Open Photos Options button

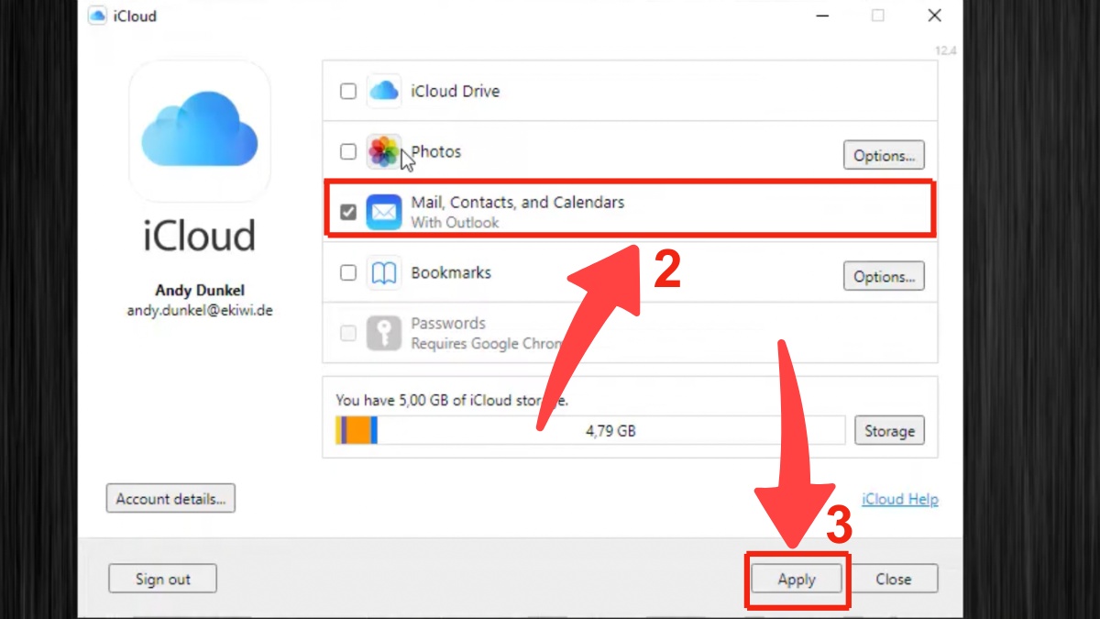point(884,156)
